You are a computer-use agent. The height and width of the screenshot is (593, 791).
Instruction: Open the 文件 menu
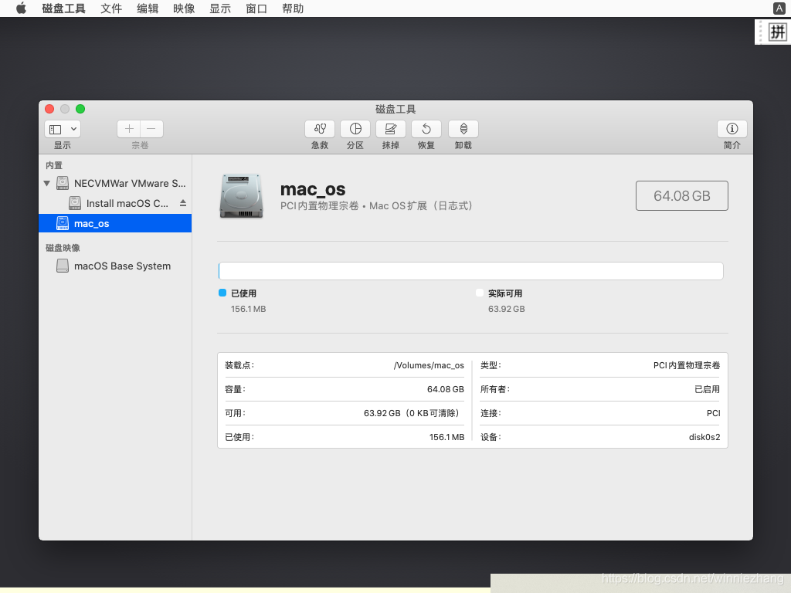pyautogui.click(x=111, y=8)
